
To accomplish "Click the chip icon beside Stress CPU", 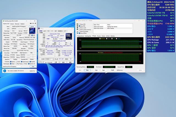I will click(78, 24).
